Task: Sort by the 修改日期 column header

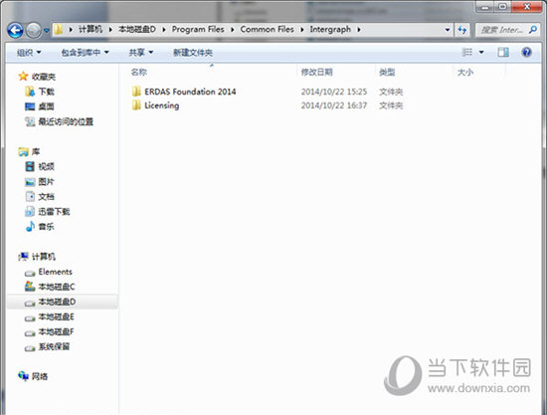Action: [316, 73]
